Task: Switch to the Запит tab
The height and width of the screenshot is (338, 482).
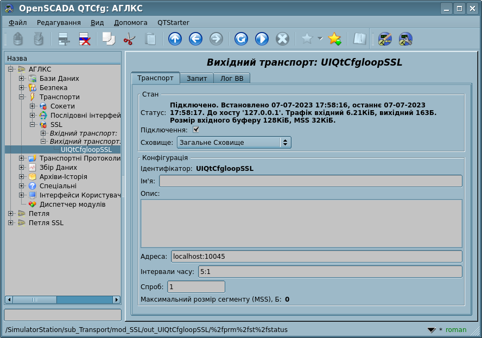Action: (196, 79)
